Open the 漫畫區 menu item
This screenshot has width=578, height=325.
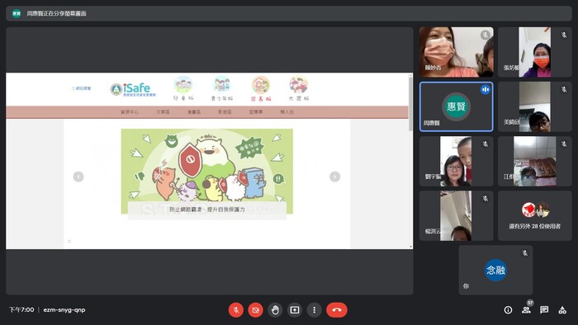pos(193,112)
